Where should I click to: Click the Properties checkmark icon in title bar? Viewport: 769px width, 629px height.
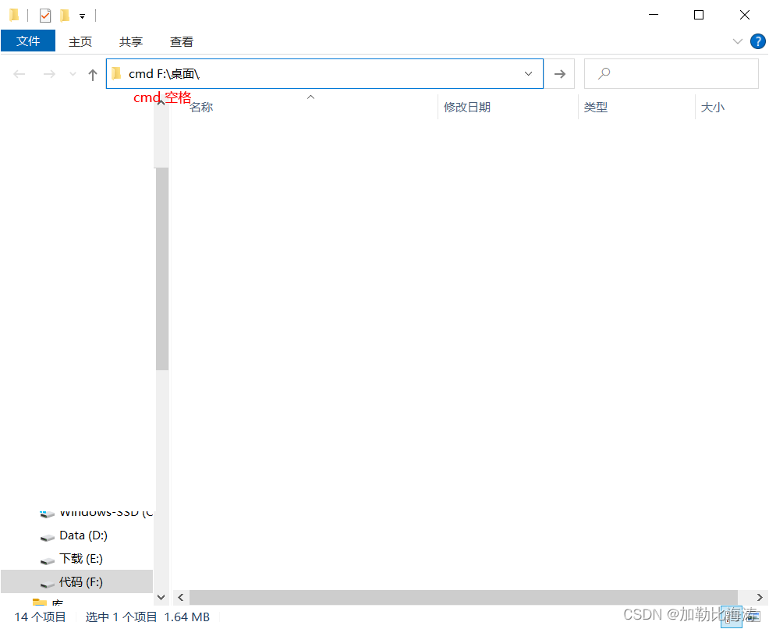click(x=45, y=15)
